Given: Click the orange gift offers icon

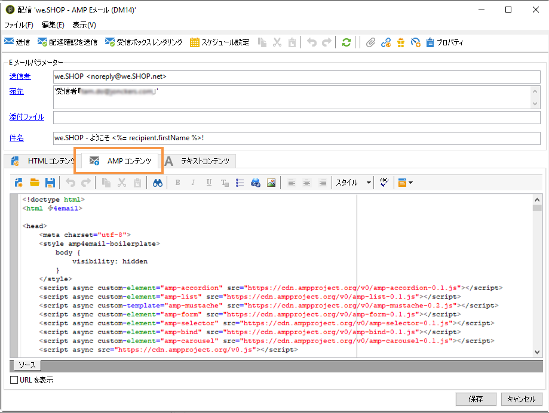Looking at the screenshot, I should tap(401, 42).
